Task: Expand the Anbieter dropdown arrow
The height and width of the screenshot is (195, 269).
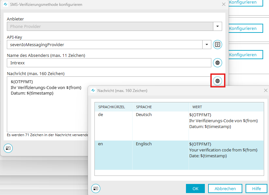Action: (218, 26)
